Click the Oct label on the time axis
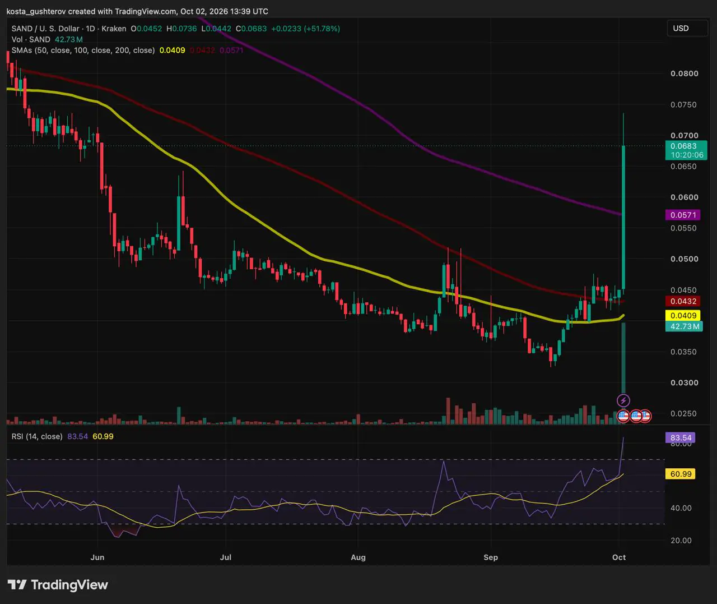This screenshot has height=604, width=717. click(x=619, y=557)
